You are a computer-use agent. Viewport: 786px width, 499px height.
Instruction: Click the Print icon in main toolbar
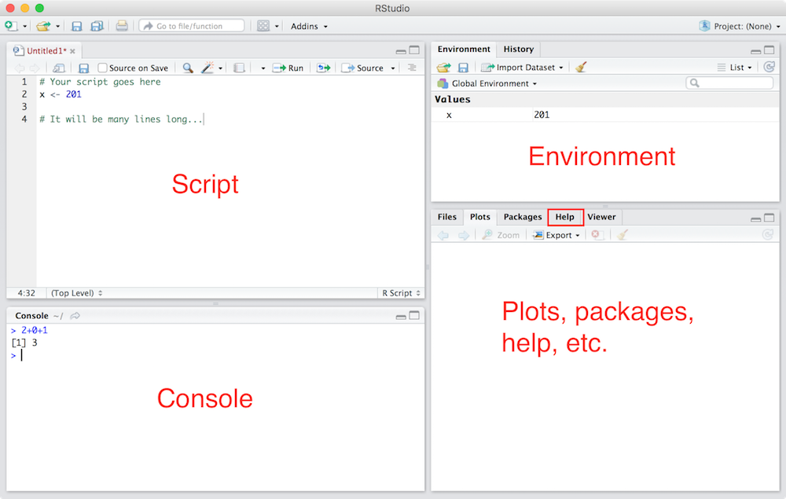tap(122, 26)
